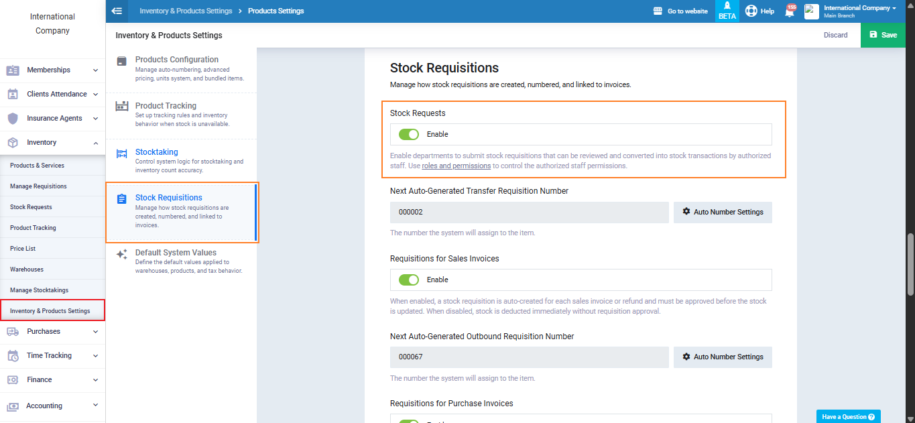The image size is (915, 423).
Task: Click the Default System Values sparkle icon
Action: click(121, 254)
